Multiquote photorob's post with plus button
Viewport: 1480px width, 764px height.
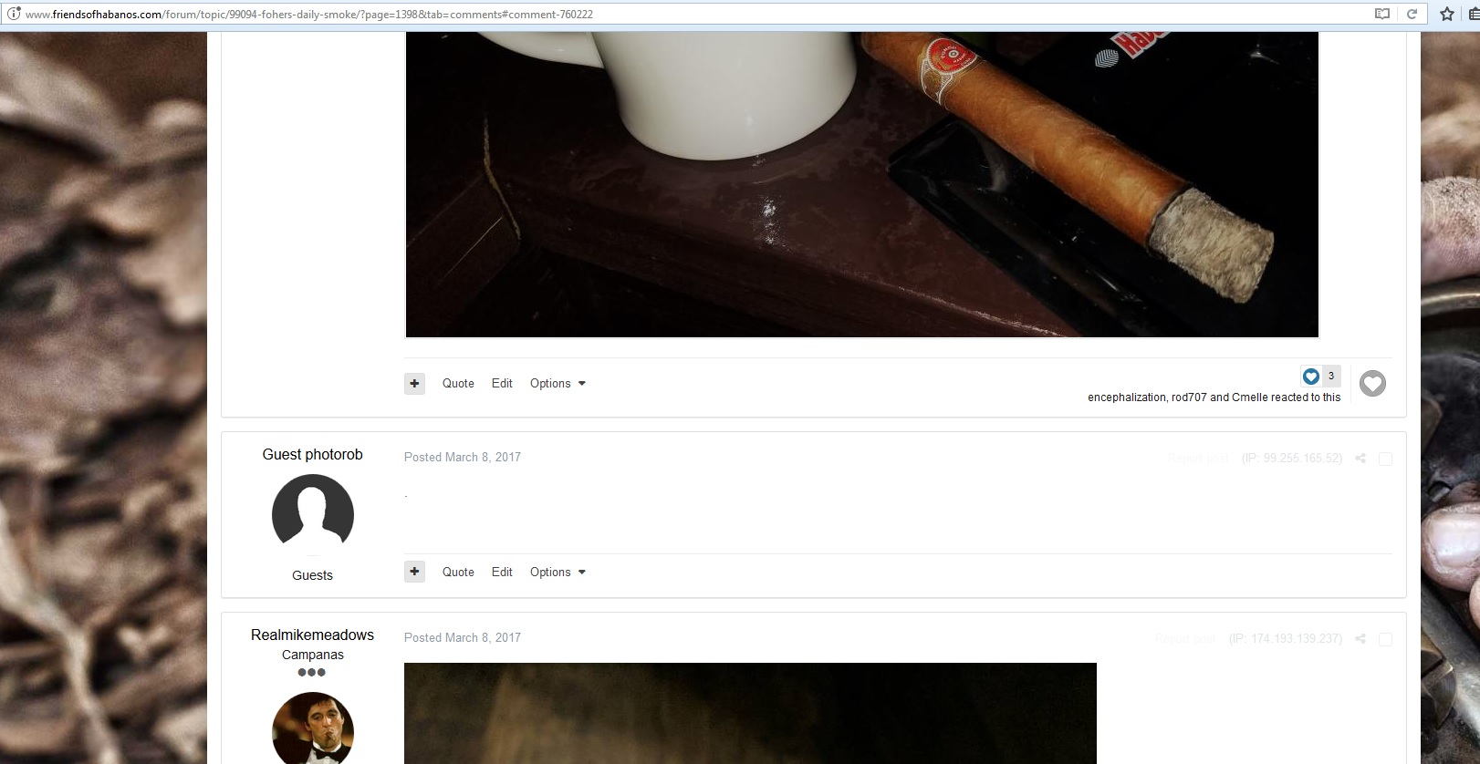coord(414,572)
